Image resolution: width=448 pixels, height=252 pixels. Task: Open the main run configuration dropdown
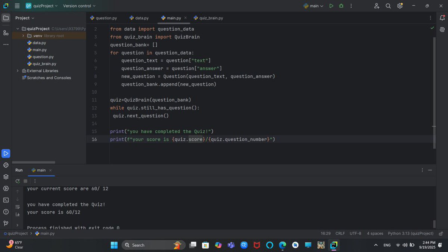[313, 6]
